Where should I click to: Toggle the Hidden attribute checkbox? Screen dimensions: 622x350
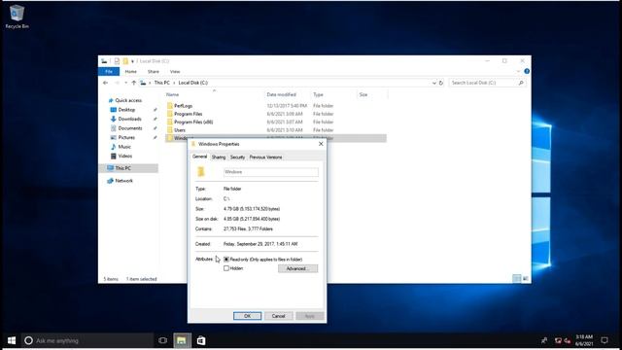tap(226, 268)
